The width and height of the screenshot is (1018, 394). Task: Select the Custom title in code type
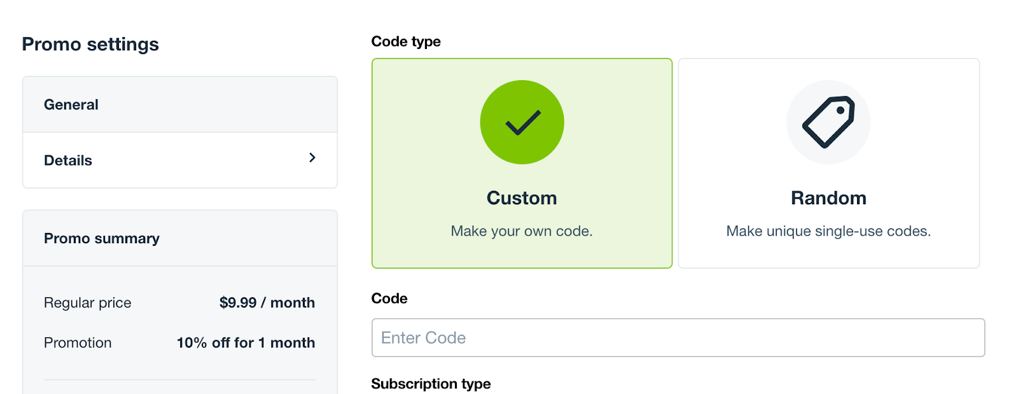coord(522,198)
